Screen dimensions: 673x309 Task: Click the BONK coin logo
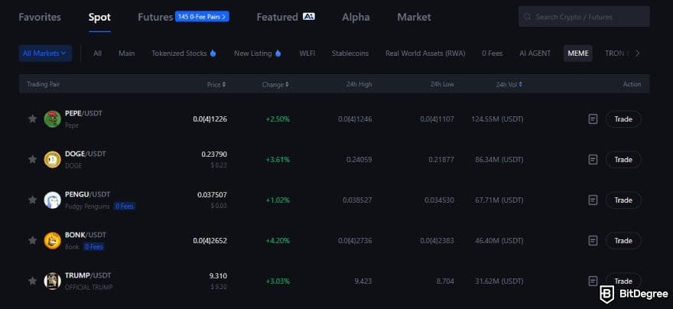coord(52,240)
